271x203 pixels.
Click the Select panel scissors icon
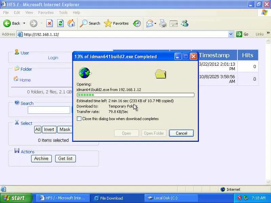[x=17, y=122]
